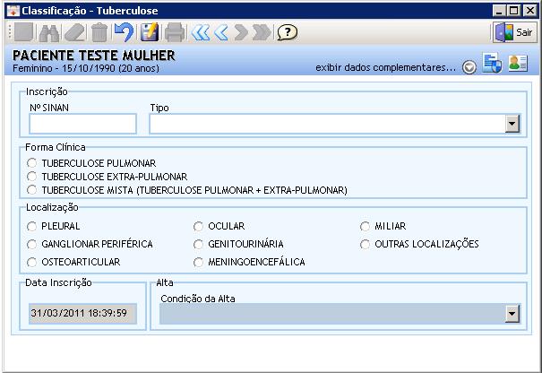Go to first record double-arrow icon
Viewport: 542px width, 373px height.
tap(201, 32)
